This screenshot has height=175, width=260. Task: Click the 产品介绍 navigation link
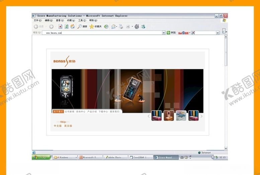click(x=92, y=112)
